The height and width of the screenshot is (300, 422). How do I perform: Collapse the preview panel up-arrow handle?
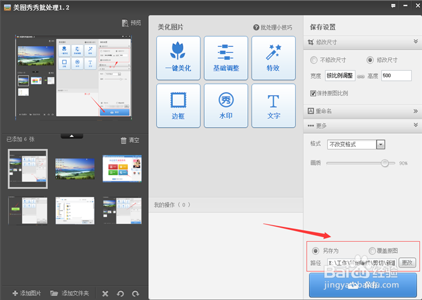(x=72, y=136)
